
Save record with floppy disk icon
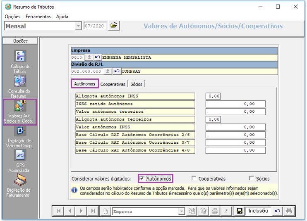click(x=240, y=211)
